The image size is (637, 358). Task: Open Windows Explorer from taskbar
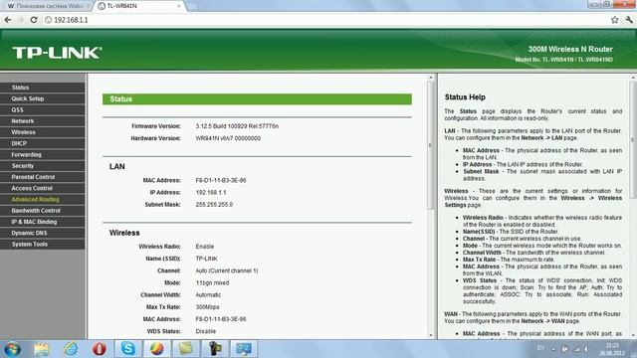[41, 349]
